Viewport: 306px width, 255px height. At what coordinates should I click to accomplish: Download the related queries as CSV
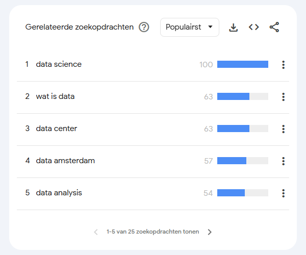tap(234, 28)
